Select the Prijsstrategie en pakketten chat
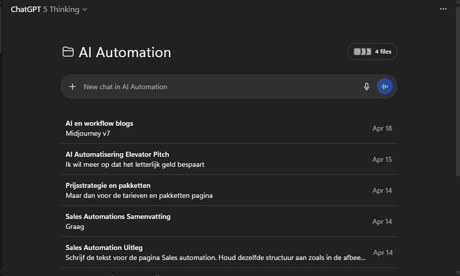The width and height of the screenshot is (460, 276). click(108, 185)
